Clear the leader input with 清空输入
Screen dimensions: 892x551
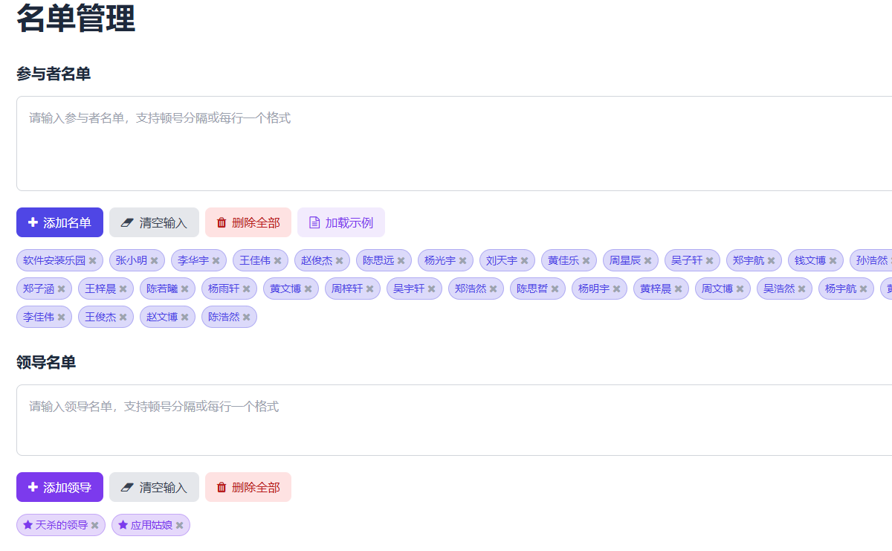tap(154, 487)
